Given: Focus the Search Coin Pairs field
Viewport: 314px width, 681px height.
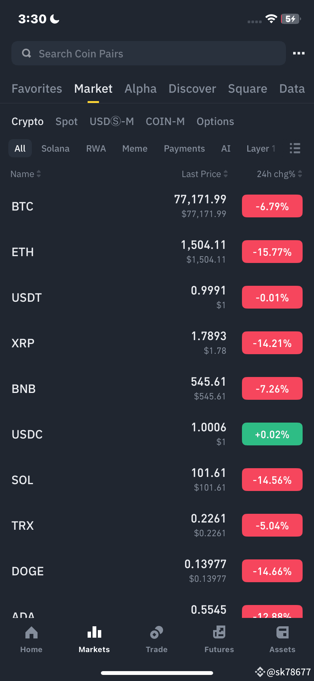Looking at the screenshot, I should pos(149,53).
